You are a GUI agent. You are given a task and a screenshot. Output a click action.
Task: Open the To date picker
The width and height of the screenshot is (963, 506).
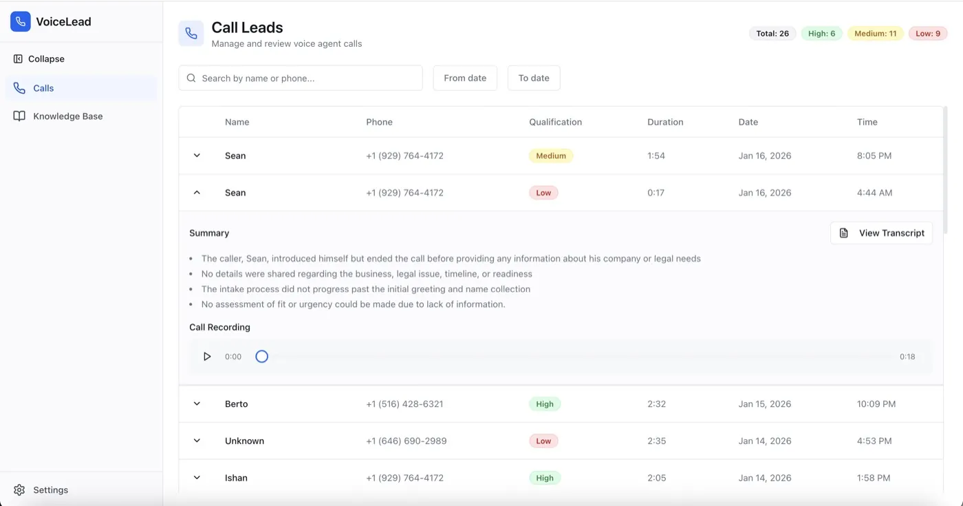click(534, 78)
